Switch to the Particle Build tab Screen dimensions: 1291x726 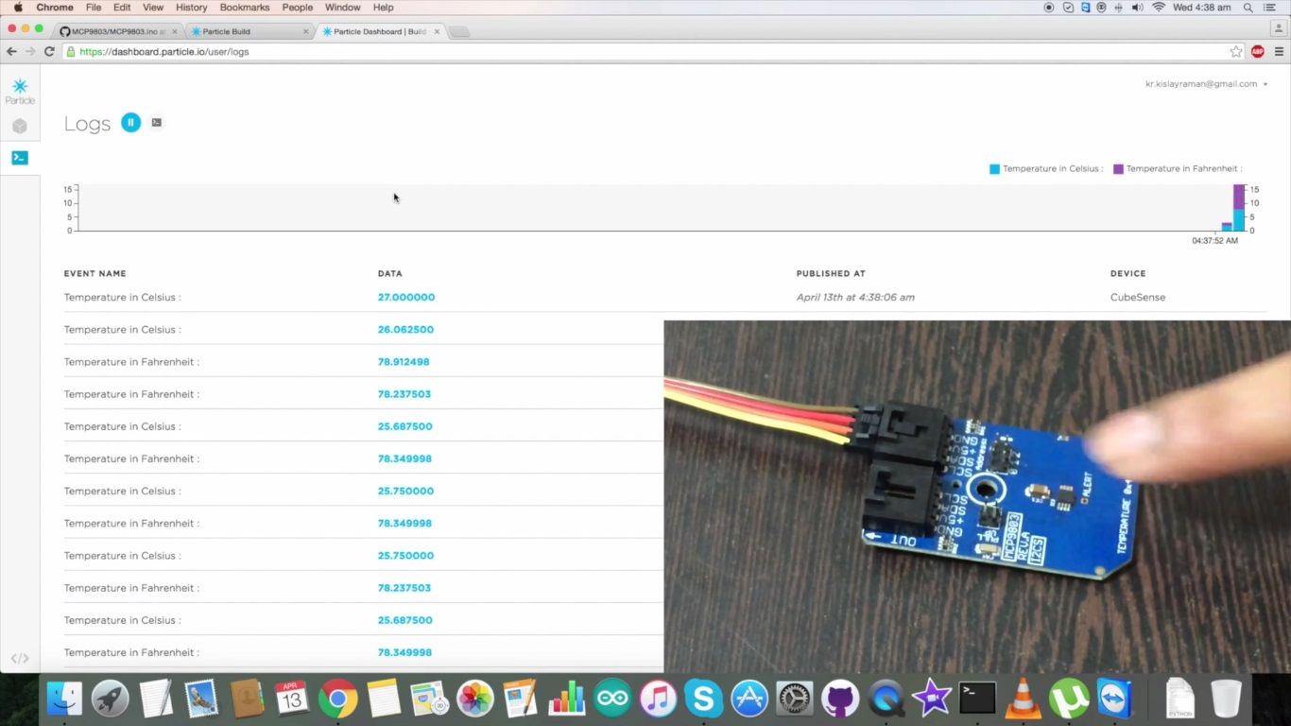coord(227,30)
